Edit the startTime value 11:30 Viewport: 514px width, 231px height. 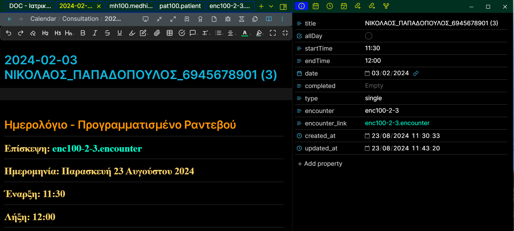(x=372, y=48)
